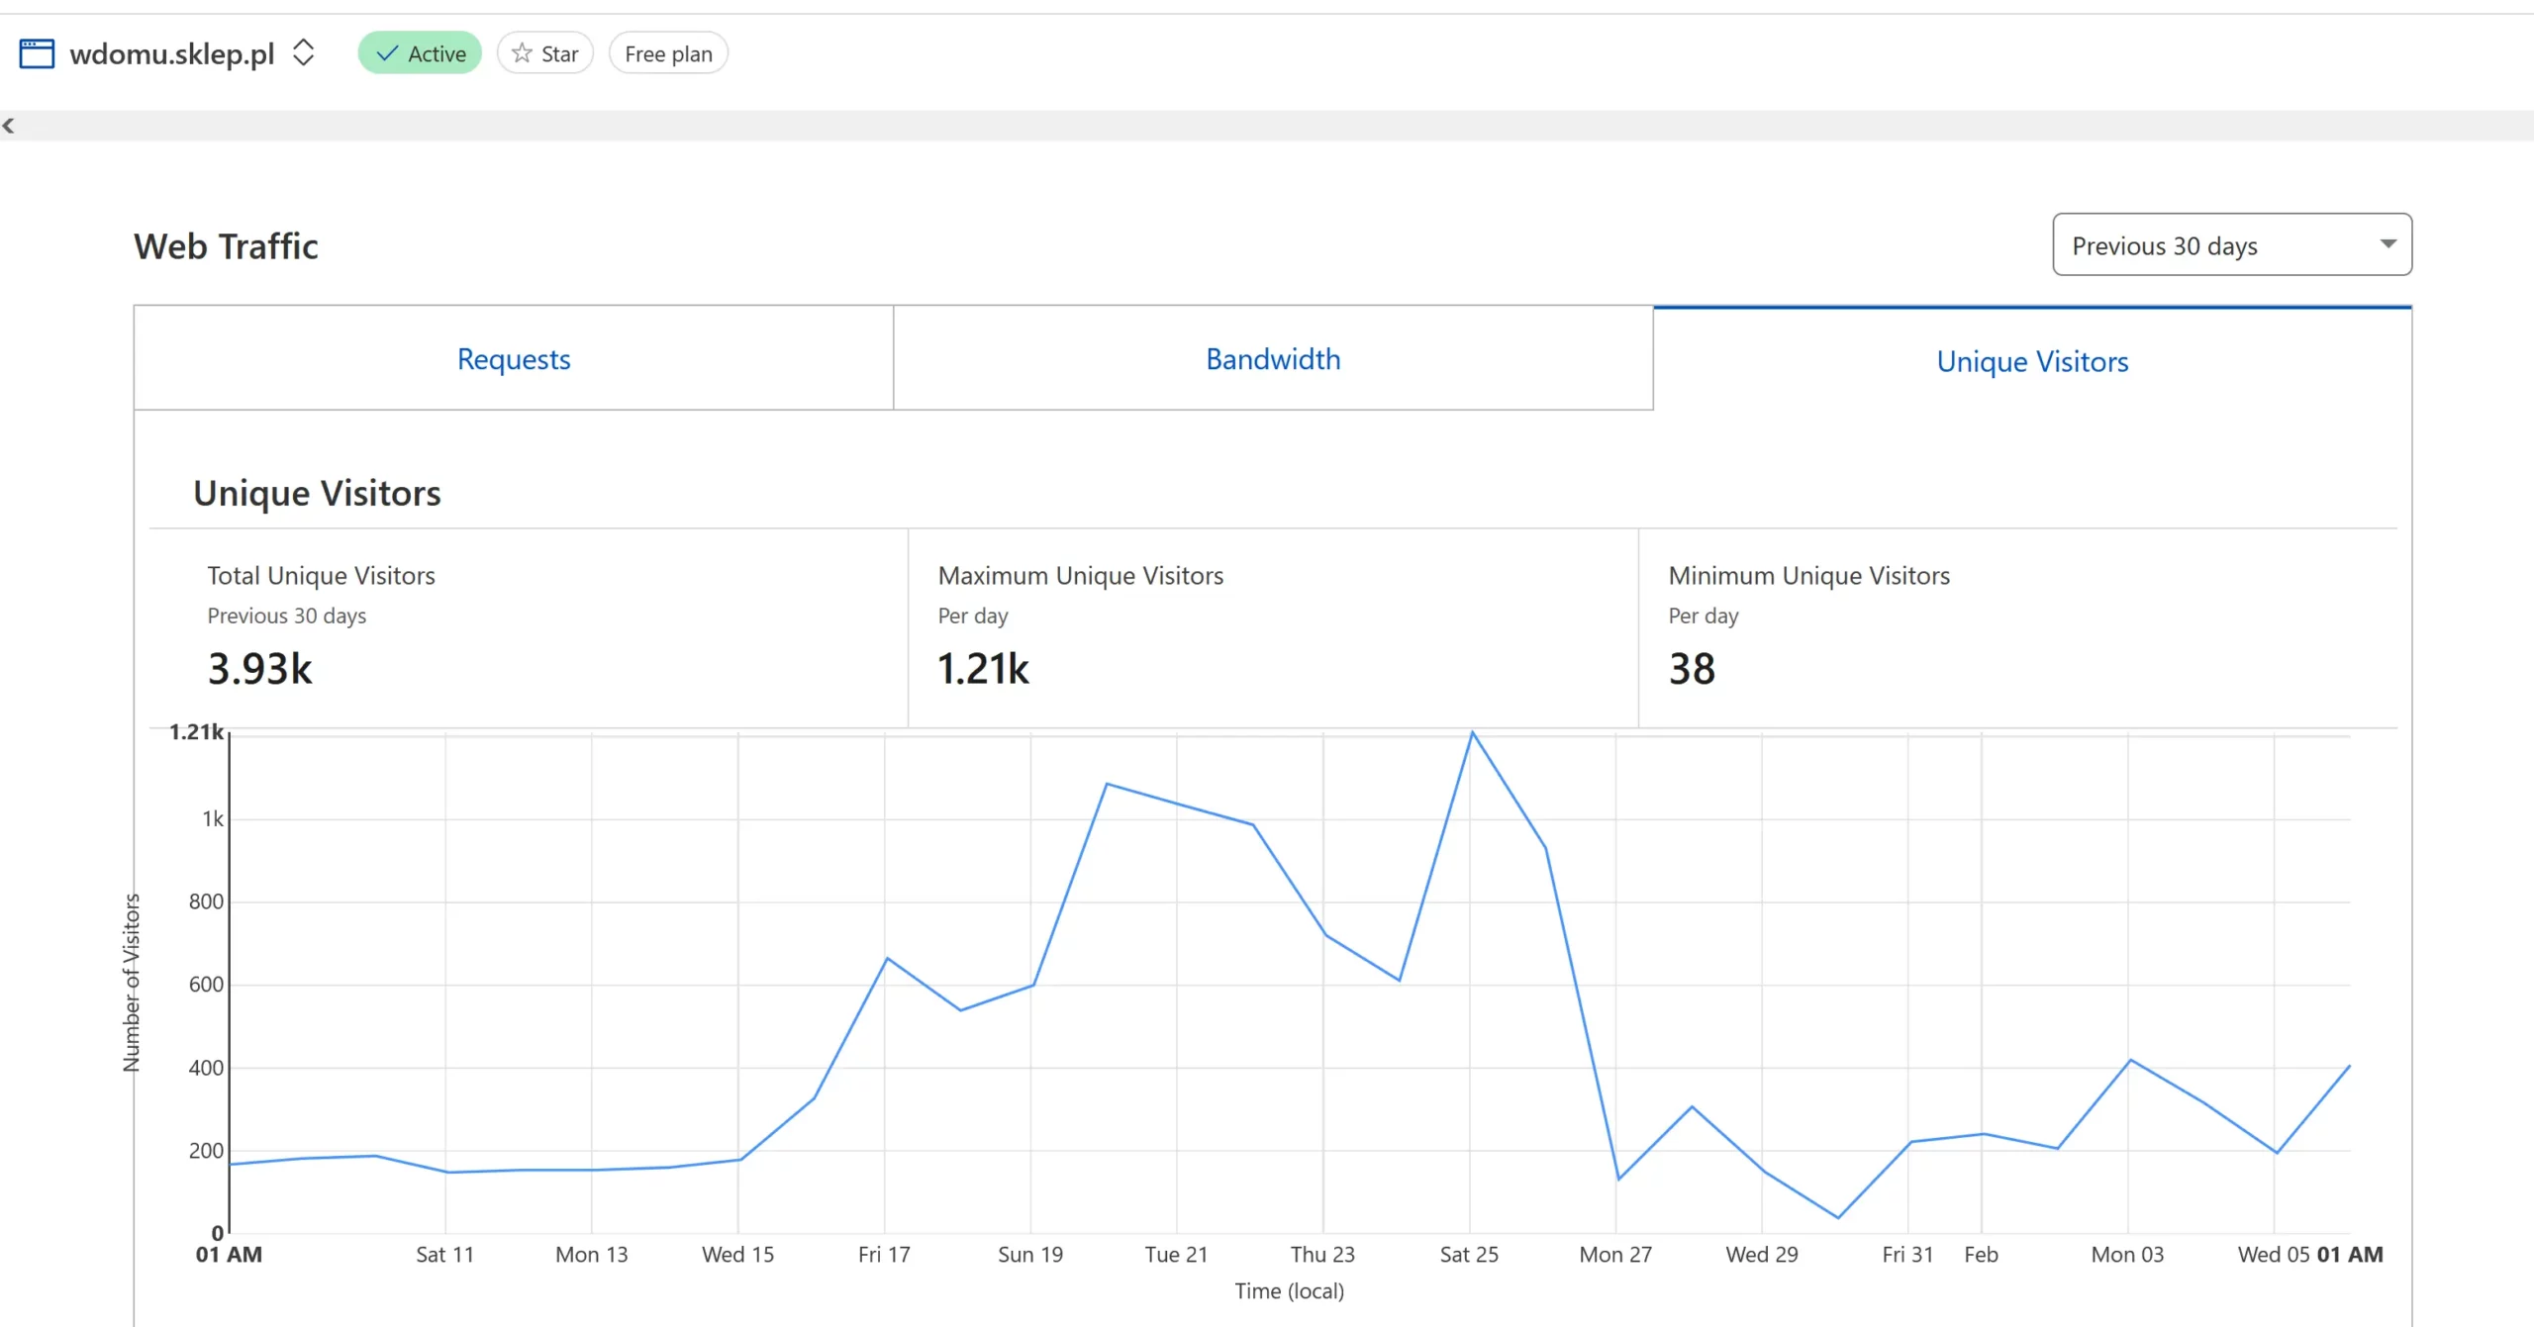Click the Minimum Unique Visitors 38 value
This screenshot has width=2534, height=1327.
[1692, 669]
